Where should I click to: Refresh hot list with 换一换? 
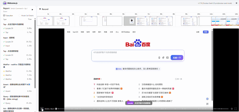[178, 79]
